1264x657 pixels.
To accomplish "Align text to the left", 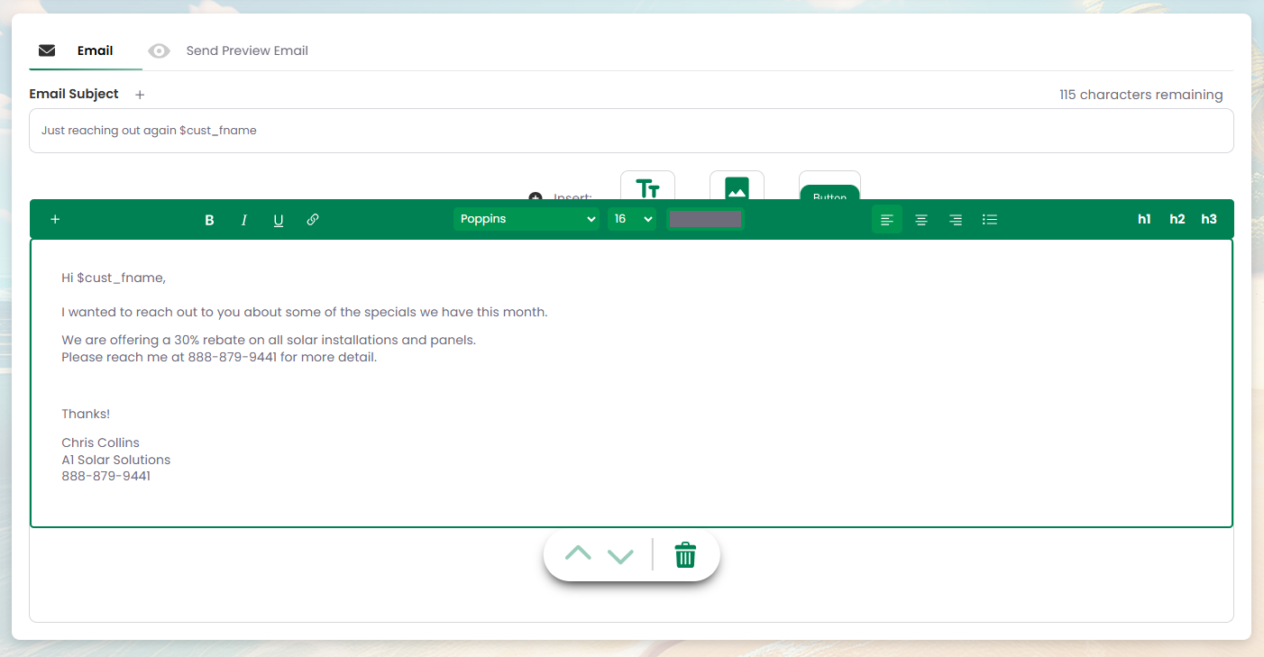I will [887, 220].
